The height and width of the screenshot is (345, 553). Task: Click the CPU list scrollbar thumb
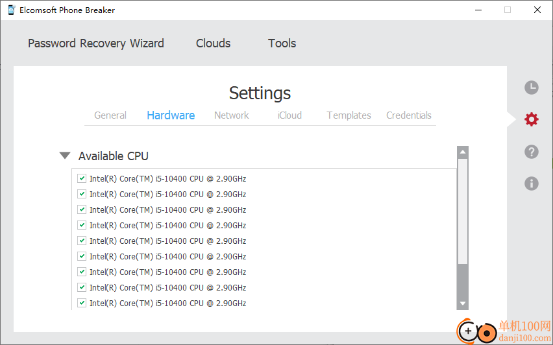[x=462, y=211]
